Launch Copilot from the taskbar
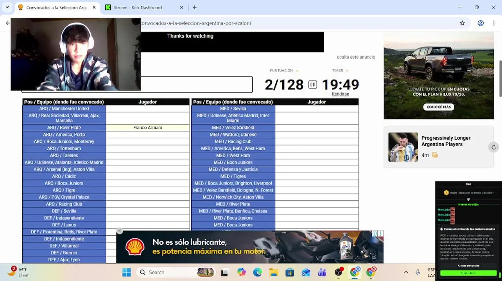The width and height of the screenshot is (502, 281). (241, 272)
